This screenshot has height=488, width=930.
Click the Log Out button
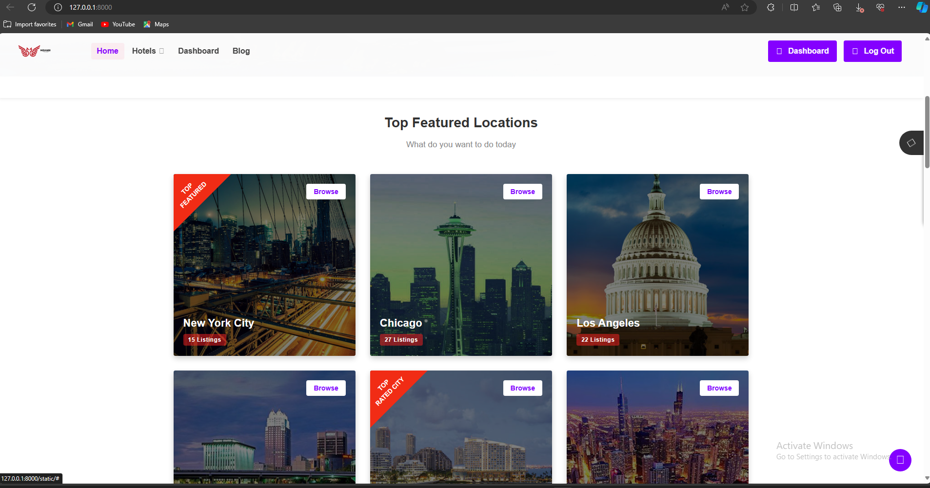872,51
